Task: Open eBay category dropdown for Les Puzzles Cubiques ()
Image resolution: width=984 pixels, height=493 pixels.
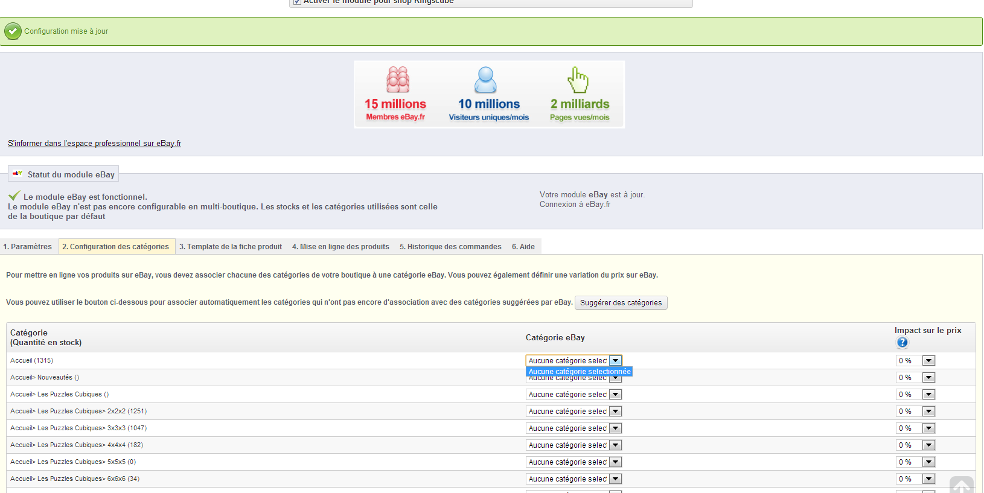Action: tap(573, 395)
